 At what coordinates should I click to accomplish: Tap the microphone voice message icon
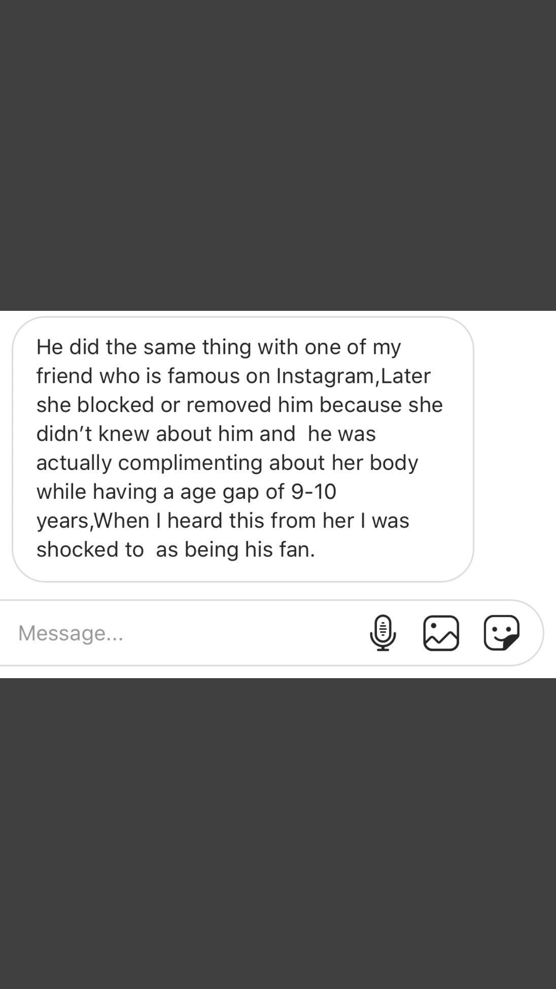point(383,633)
